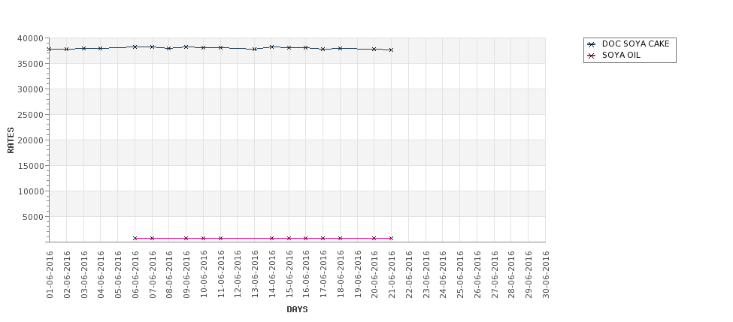Click the DAYS axis title
Screen dimensions: 733x322
297,309
